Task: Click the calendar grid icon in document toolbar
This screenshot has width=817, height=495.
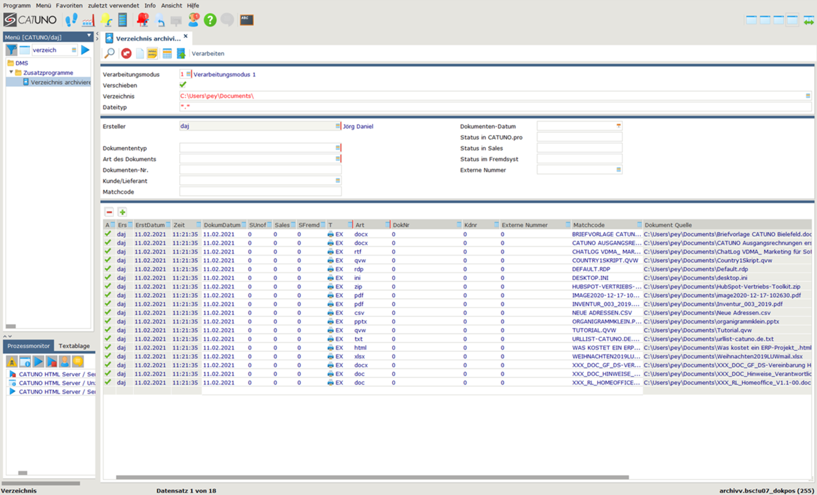Action: (x=167, y=53)
